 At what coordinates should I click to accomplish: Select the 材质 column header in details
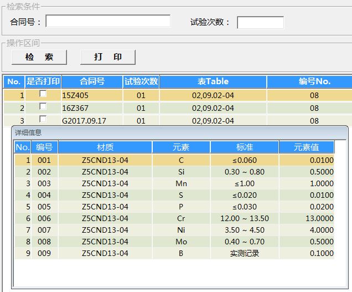click(x=105, y=147)
